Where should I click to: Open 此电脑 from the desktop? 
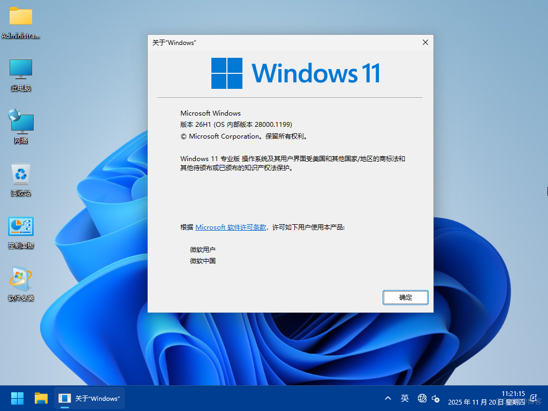20,72
